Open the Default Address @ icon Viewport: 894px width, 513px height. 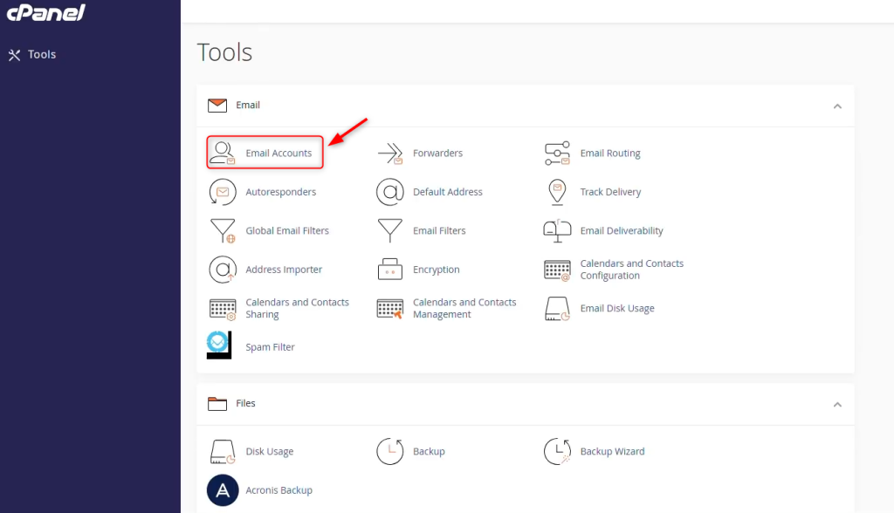(x=390, y=192)
